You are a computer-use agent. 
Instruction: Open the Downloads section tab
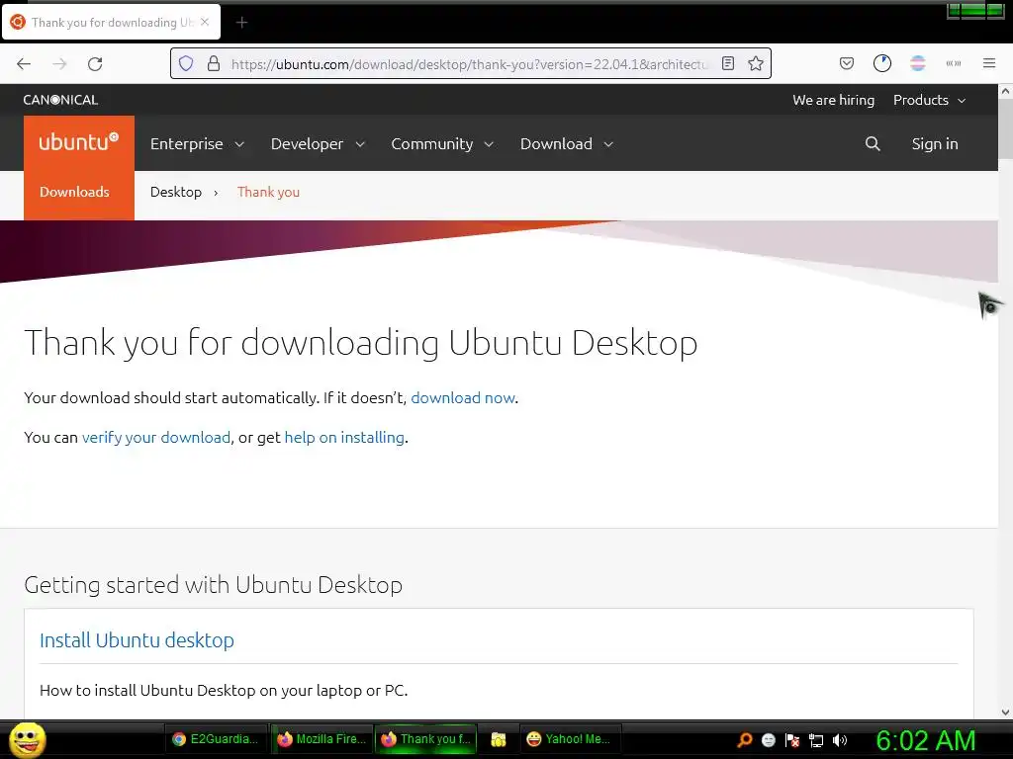pos(79,192)
